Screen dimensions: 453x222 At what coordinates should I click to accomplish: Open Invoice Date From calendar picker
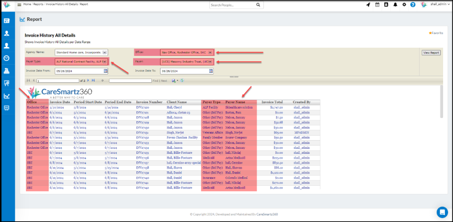pos(106,71)
